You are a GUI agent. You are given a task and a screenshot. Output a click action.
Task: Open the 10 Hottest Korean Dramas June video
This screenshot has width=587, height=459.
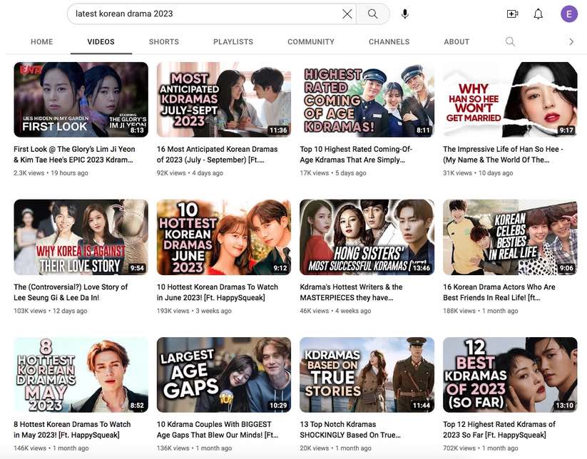(x=223, y=237)
